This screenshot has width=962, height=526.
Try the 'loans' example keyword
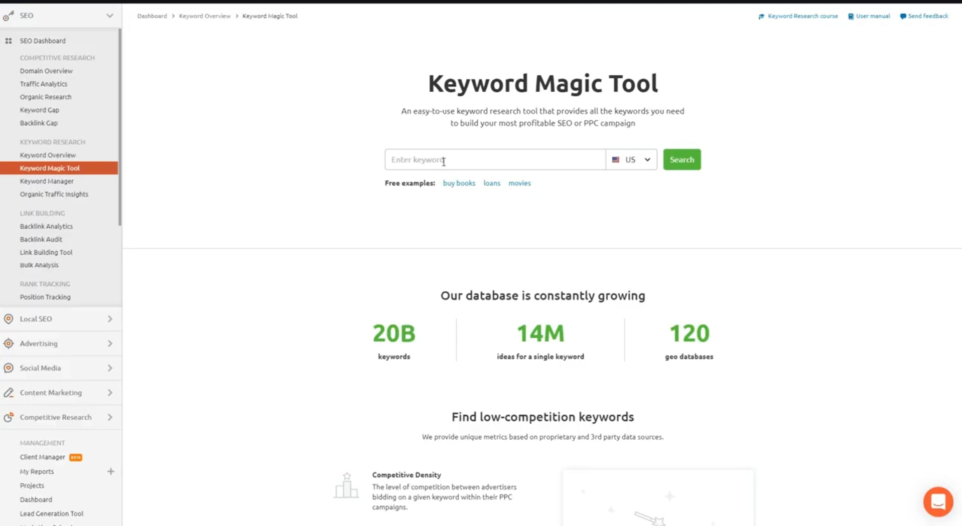pyautogui.click(x=492, y=183)
